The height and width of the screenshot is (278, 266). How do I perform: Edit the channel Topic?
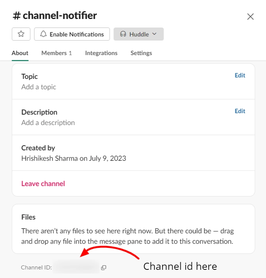[240, 76]
